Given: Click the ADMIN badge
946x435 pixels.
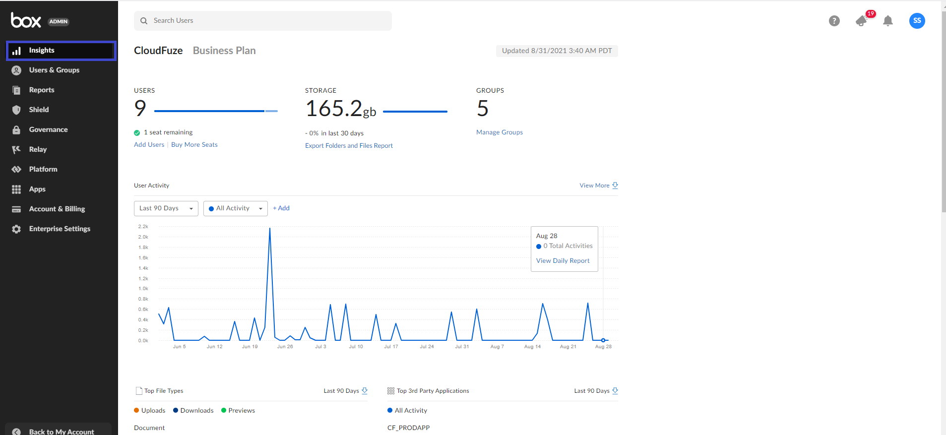Looking at the screenshot, I should click(59, 22).
